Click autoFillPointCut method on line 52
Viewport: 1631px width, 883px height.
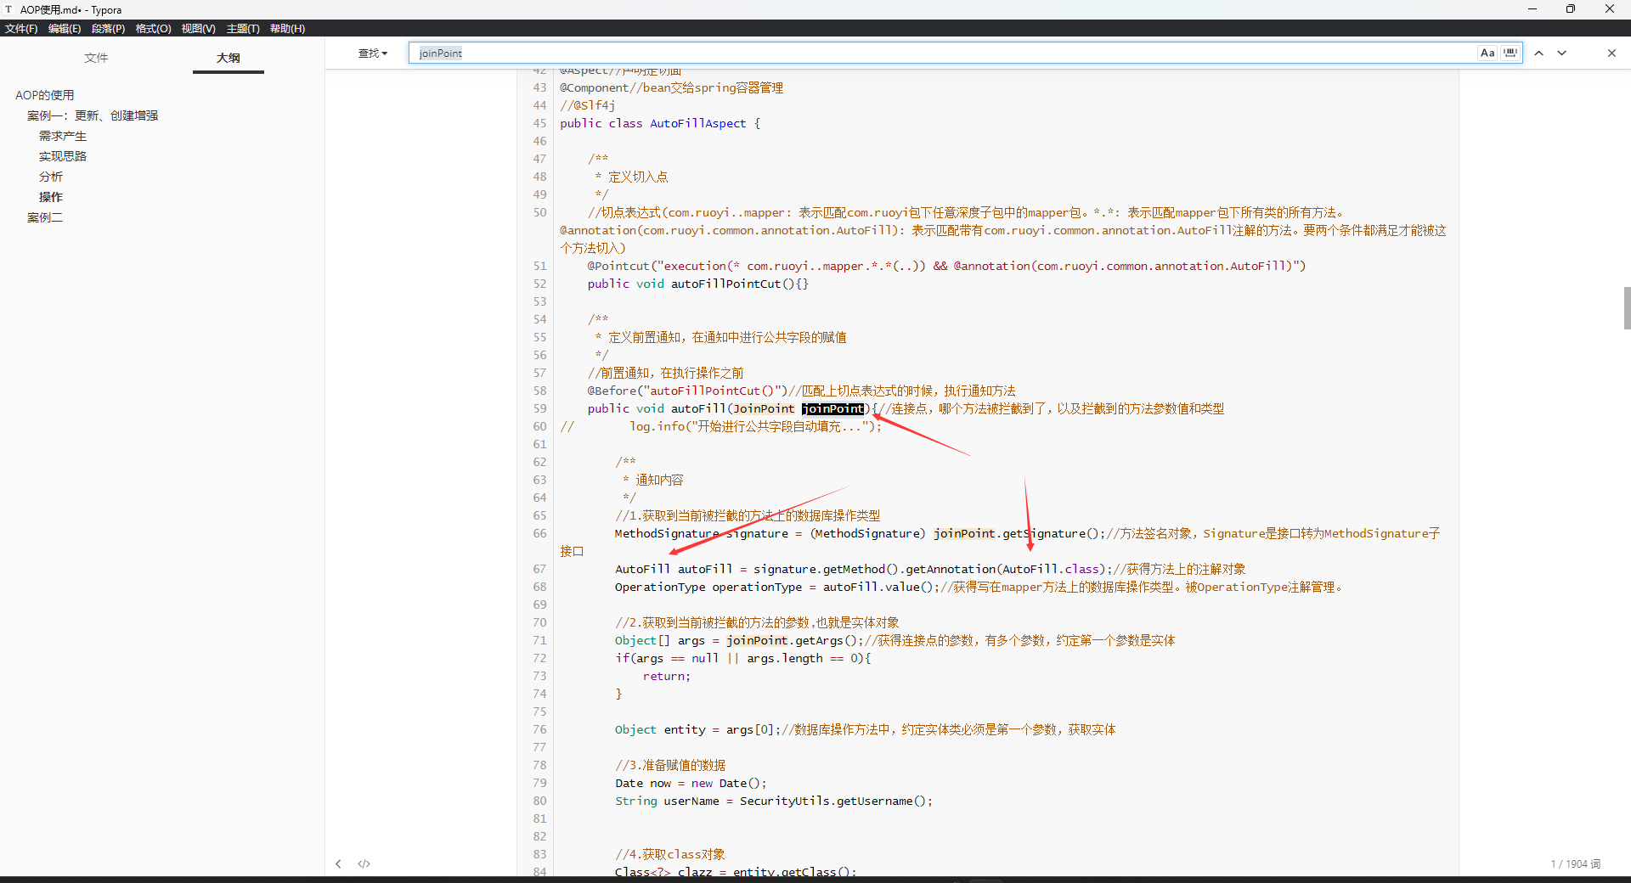click(725, 284)
